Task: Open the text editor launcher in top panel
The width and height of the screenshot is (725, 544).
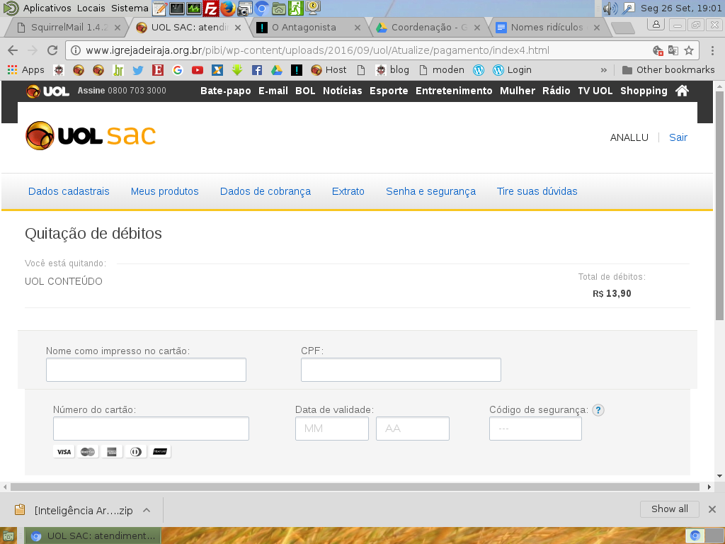Action: pyautogui.click(x=159, y=8)
